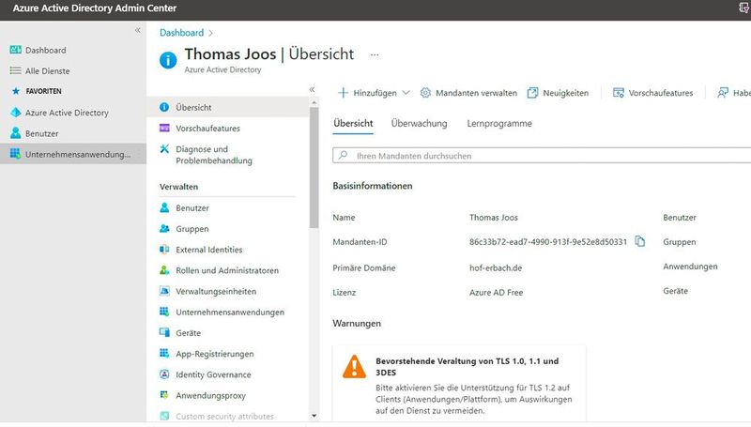The width and height of the screenshot is (751, 427).
Task: Click the Neuigkeiten external-link icon
Action: [532, 92]
